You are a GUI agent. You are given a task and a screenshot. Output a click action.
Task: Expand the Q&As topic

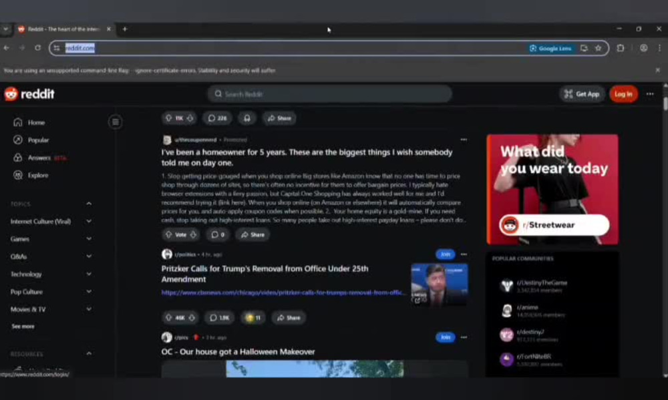pyautogui.click(x=89, y=256)
